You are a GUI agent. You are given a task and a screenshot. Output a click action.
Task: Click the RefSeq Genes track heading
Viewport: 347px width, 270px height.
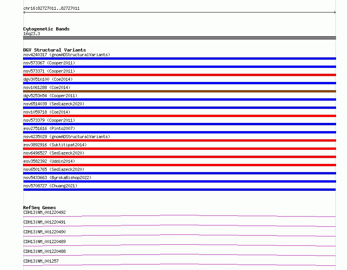coord(39,208)
